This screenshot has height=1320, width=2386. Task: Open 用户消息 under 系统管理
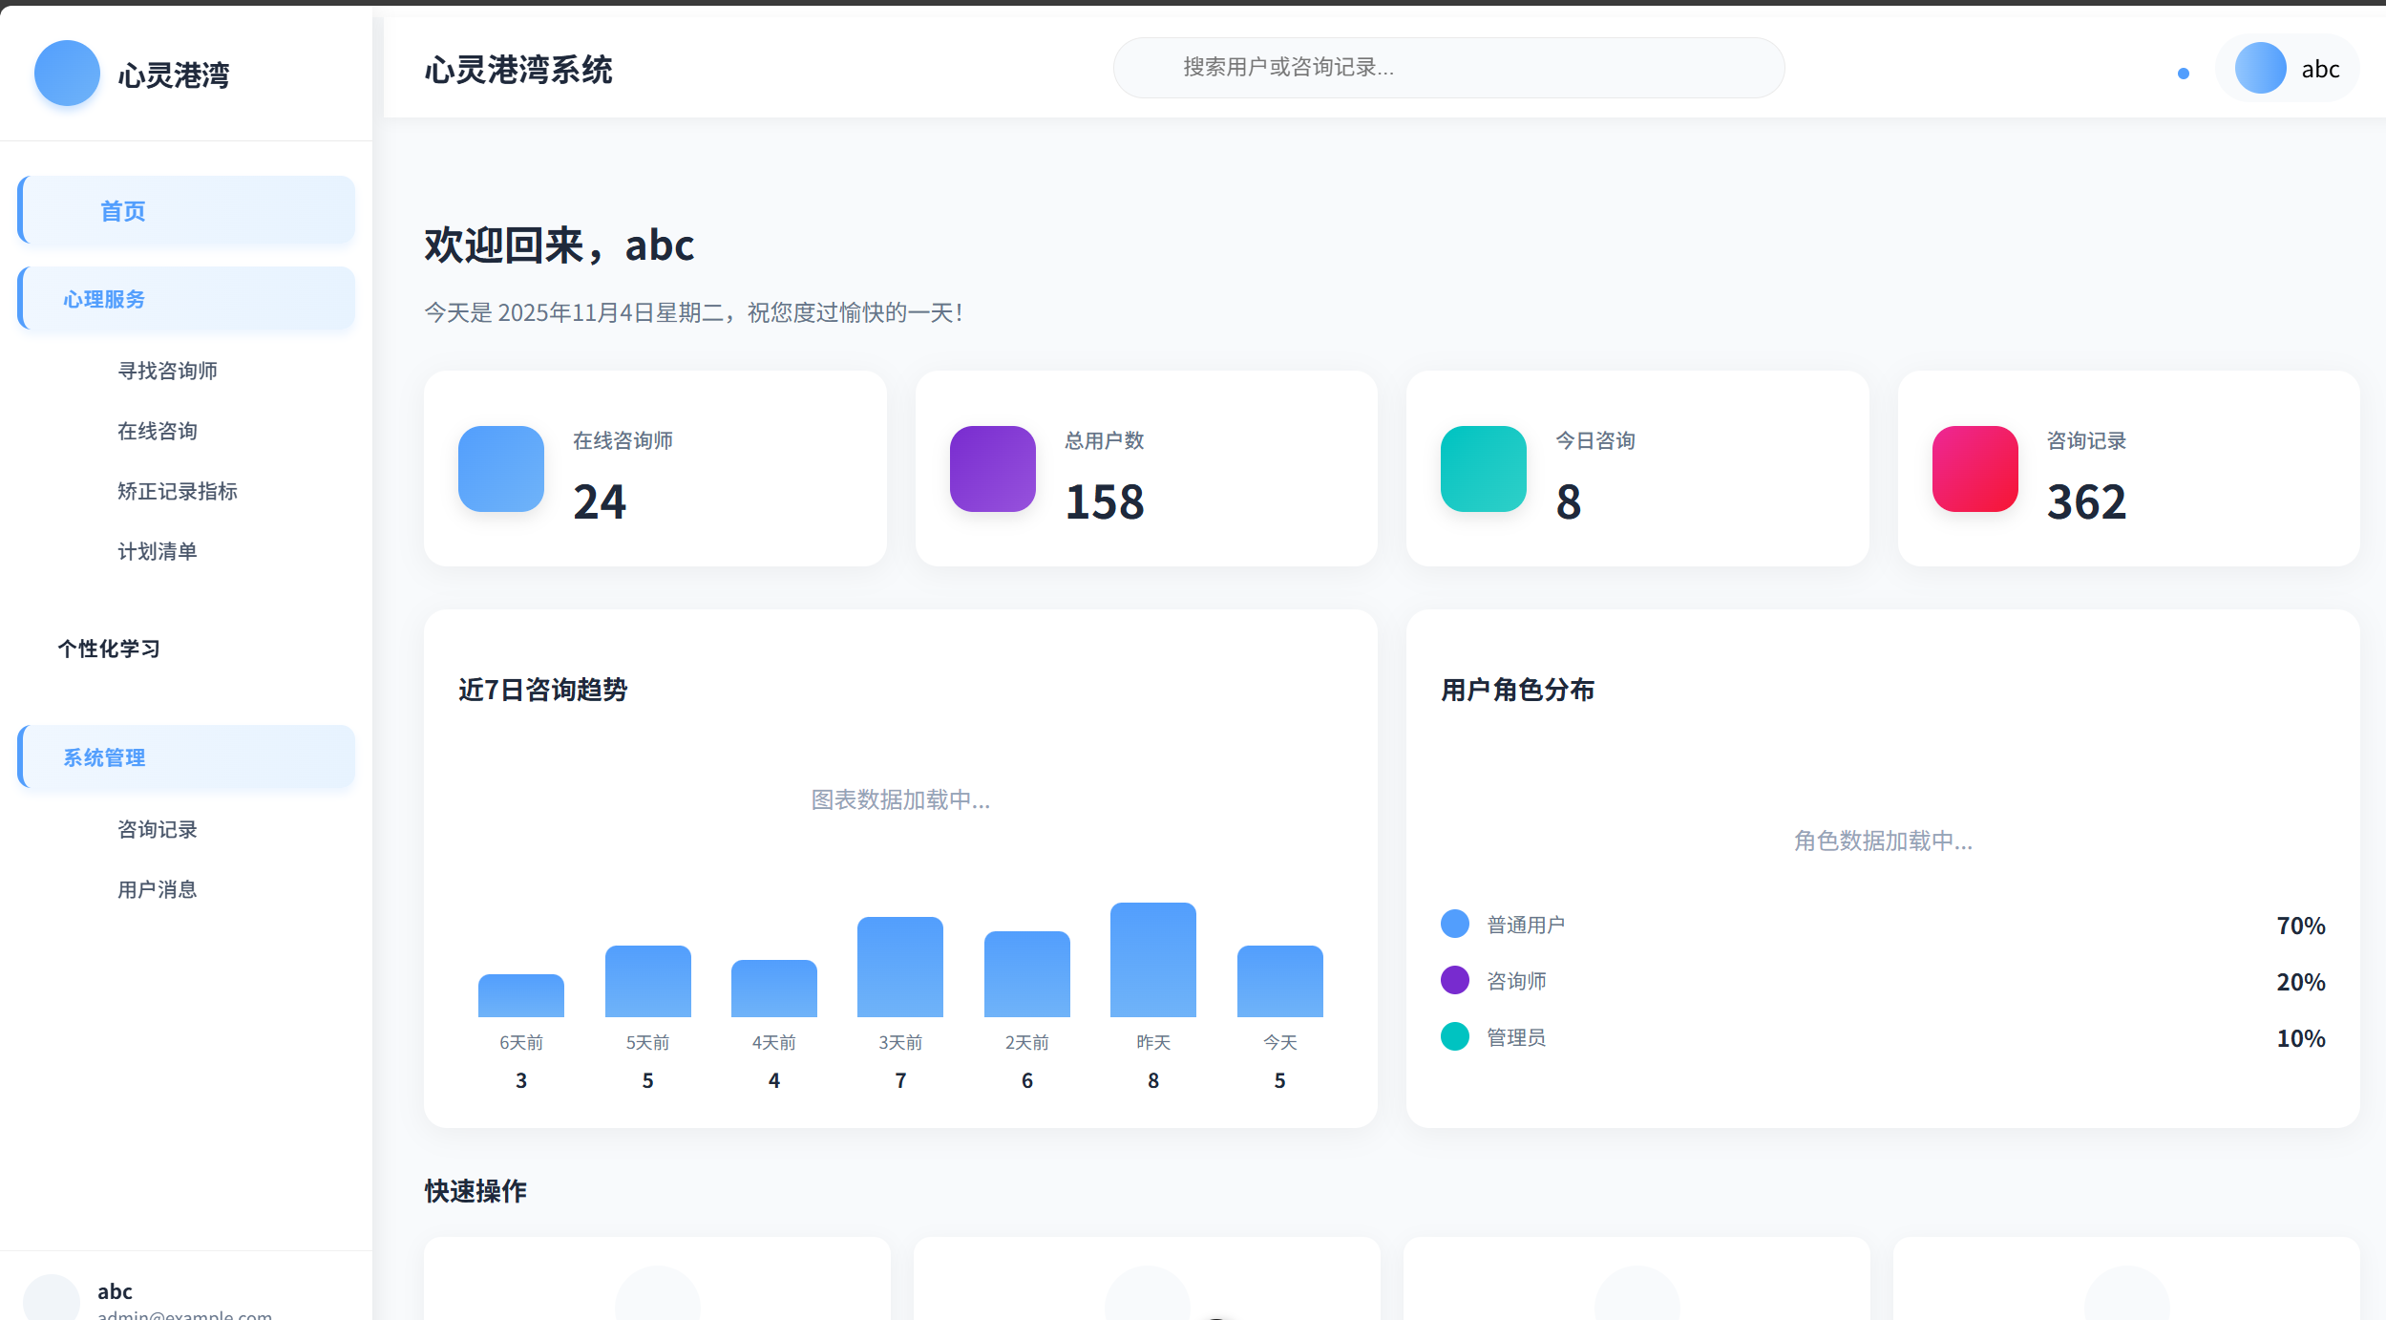click(x=158, y=889)
